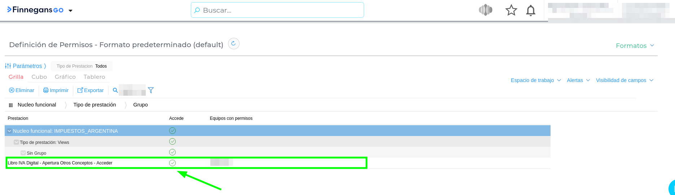675x195 pixels.
Task: Click the refresh icon beside the title
Action: (234, 44)
